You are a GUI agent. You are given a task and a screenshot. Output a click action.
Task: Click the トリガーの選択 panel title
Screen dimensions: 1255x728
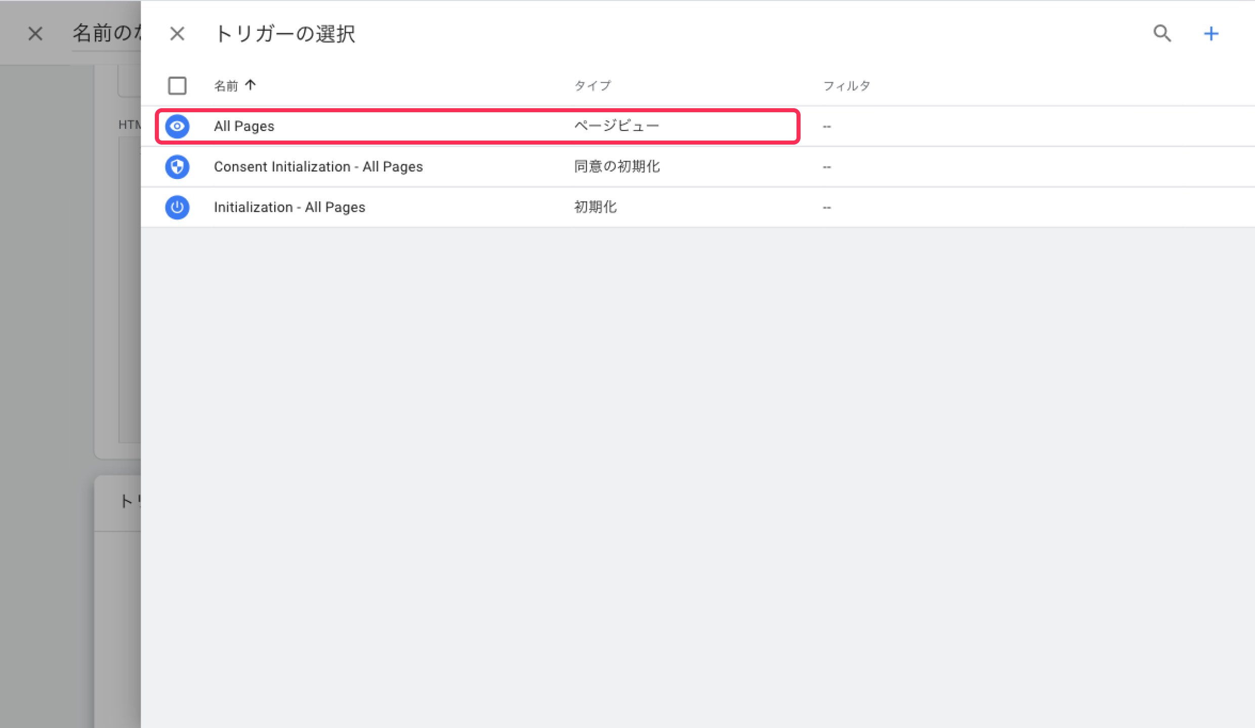pos(285,34)
